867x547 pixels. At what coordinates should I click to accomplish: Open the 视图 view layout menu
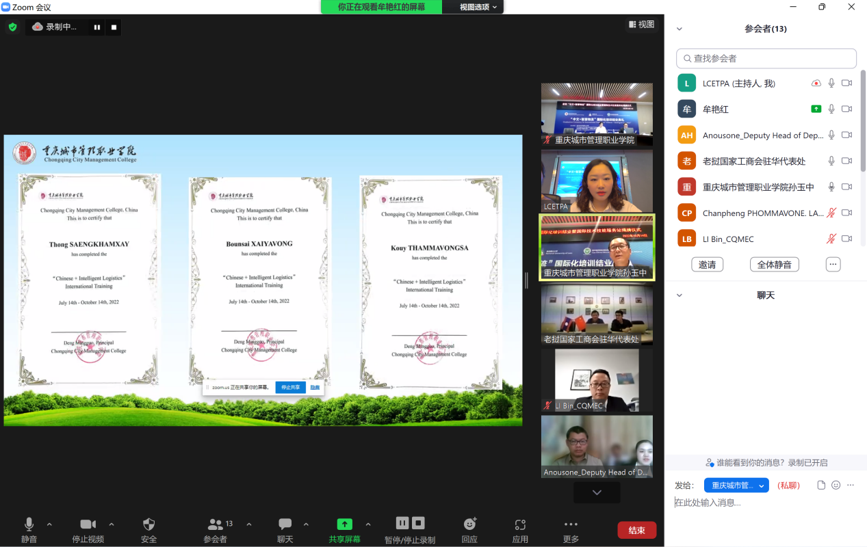click(x=641, y=25)
